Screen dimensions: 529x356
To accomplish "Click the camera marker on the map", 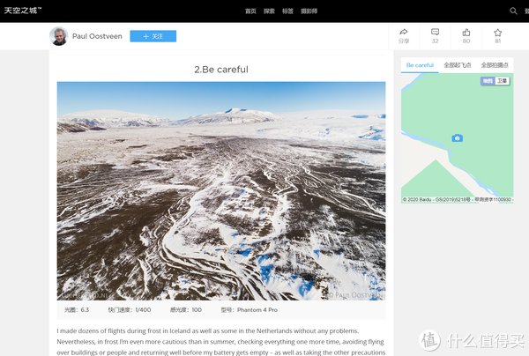I will 457,137.
